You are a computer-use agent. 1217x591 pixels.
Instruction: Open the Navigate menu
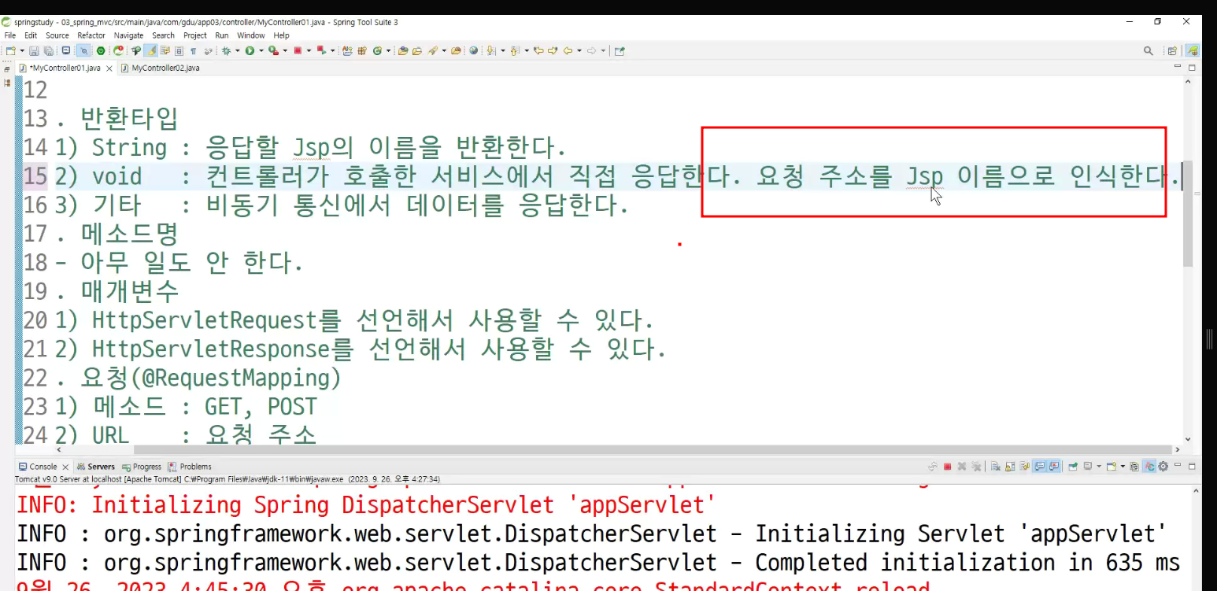(x=129, y=35)
